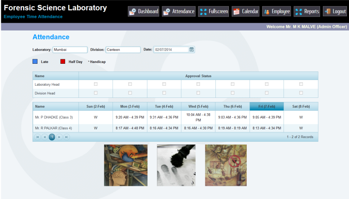This screenshot has width=349, height=199.
Task: Click the Employee people icon
Action: tap(267, 12)
